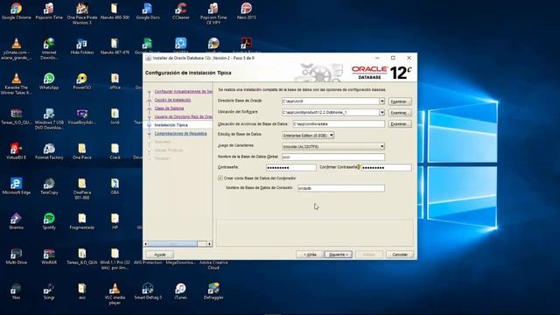560x315 pixels.
Task: Open the VLC media player shortcut
Action: click(x=115, y=294)
